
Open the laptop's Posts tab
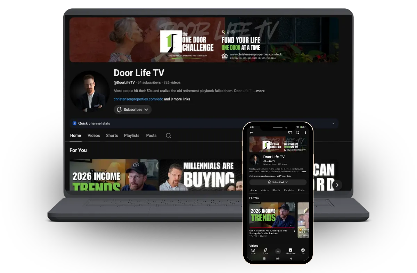click(x=151, y=135)
